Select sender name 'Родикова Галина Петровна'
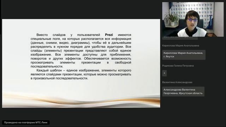Viewport: 226px width, 127px height. pyautogui.click(x=178, y=66)
